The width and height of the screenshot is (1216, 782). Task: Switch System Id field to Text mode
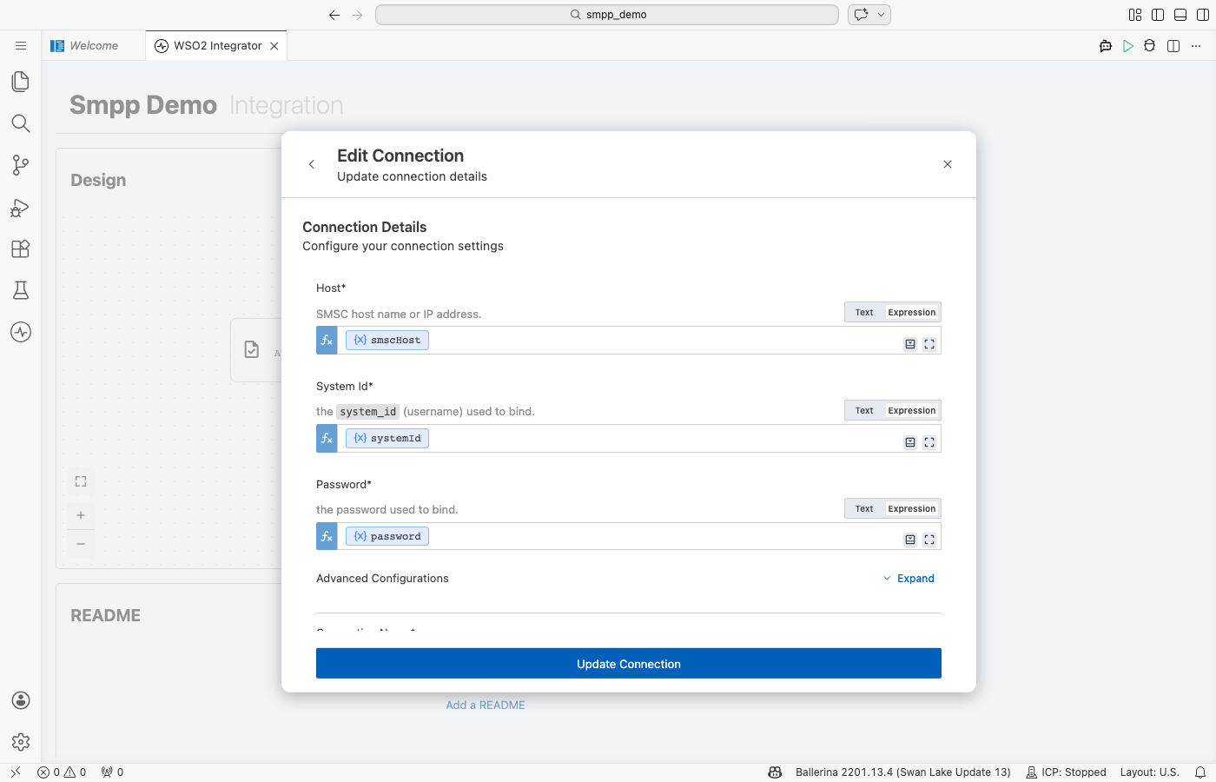(x=864, y=411)
